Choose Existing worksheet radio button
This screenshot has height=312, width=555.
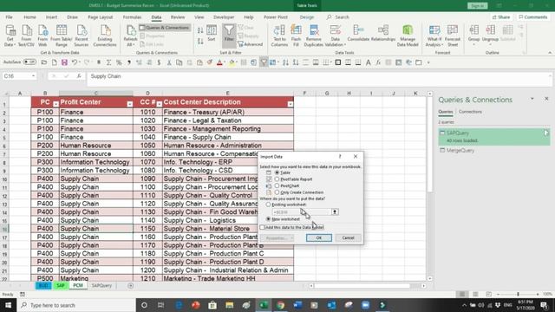point(268,205)
